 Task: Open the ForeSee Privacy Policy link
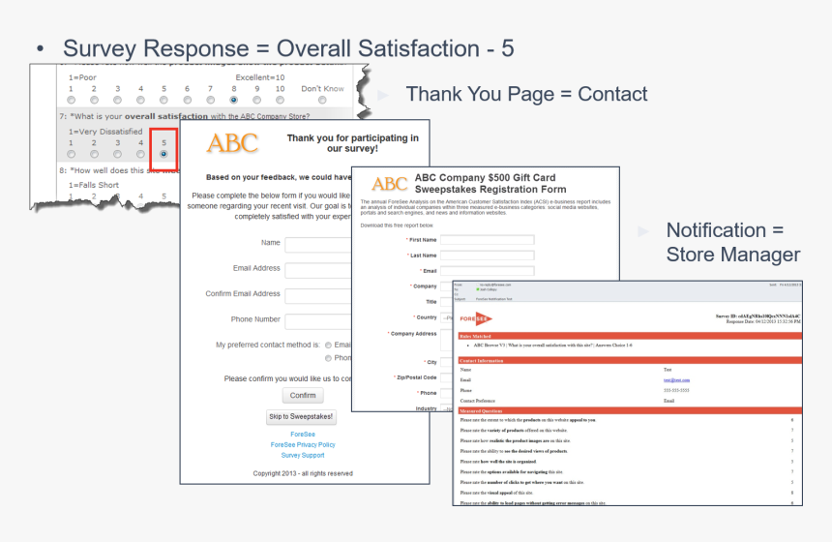303,445
